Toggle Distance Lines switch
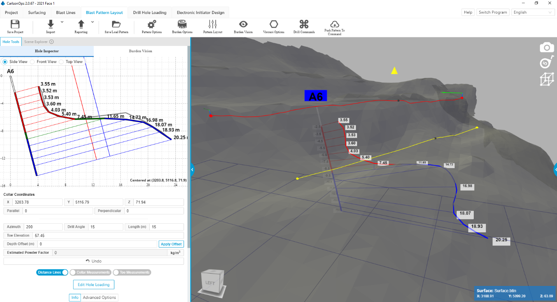Viewport: 557px width, 302px height. [53, 272]
